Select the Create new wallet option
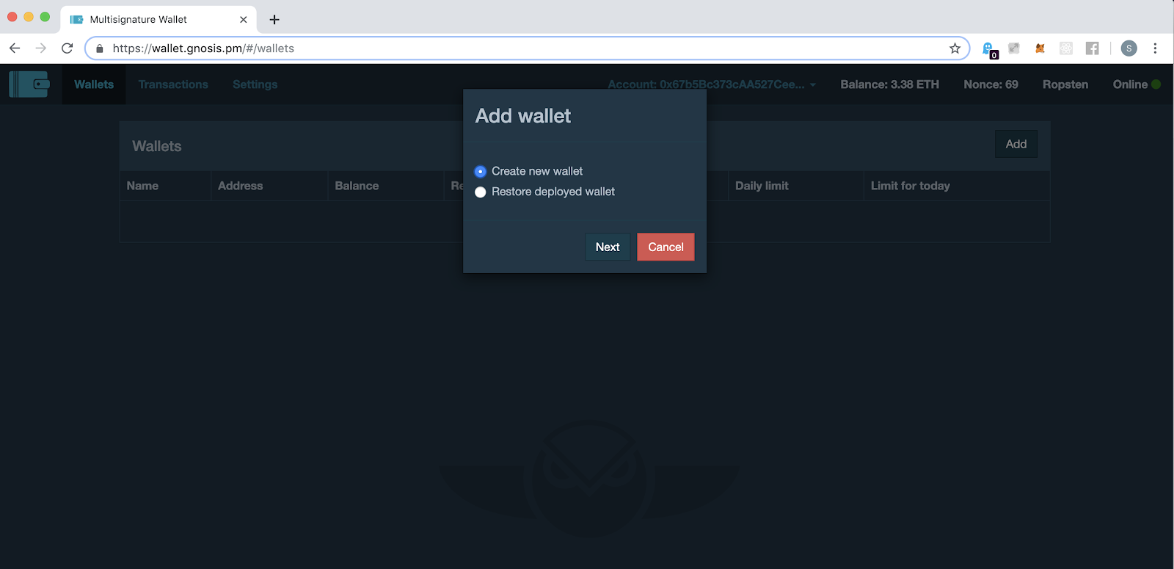Screen dimensions: 1174x569 click(481, 172)
